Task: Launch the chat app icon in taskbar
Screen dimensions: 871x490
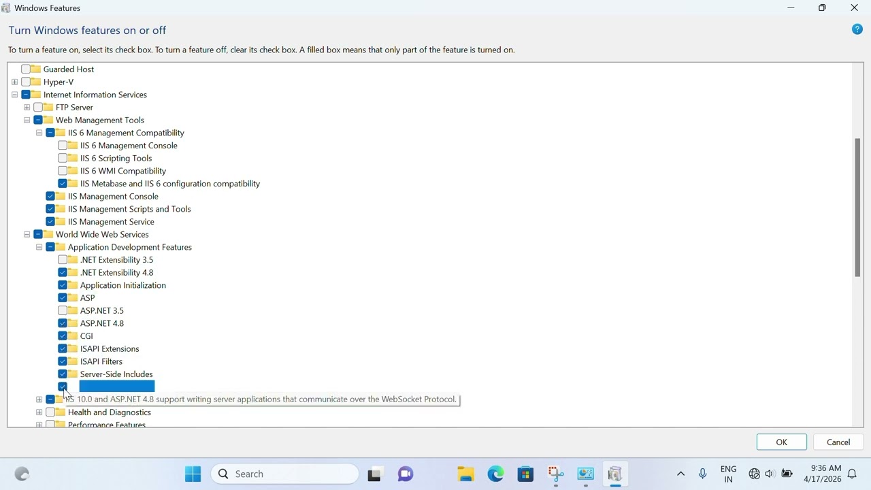Action: (x=406, y=474)
